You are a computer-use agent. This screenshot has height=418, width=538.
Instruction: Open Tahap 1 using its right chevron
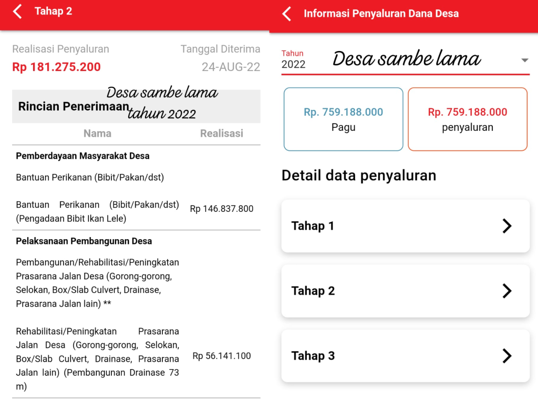pyautogui.click(x=506, y=226)
